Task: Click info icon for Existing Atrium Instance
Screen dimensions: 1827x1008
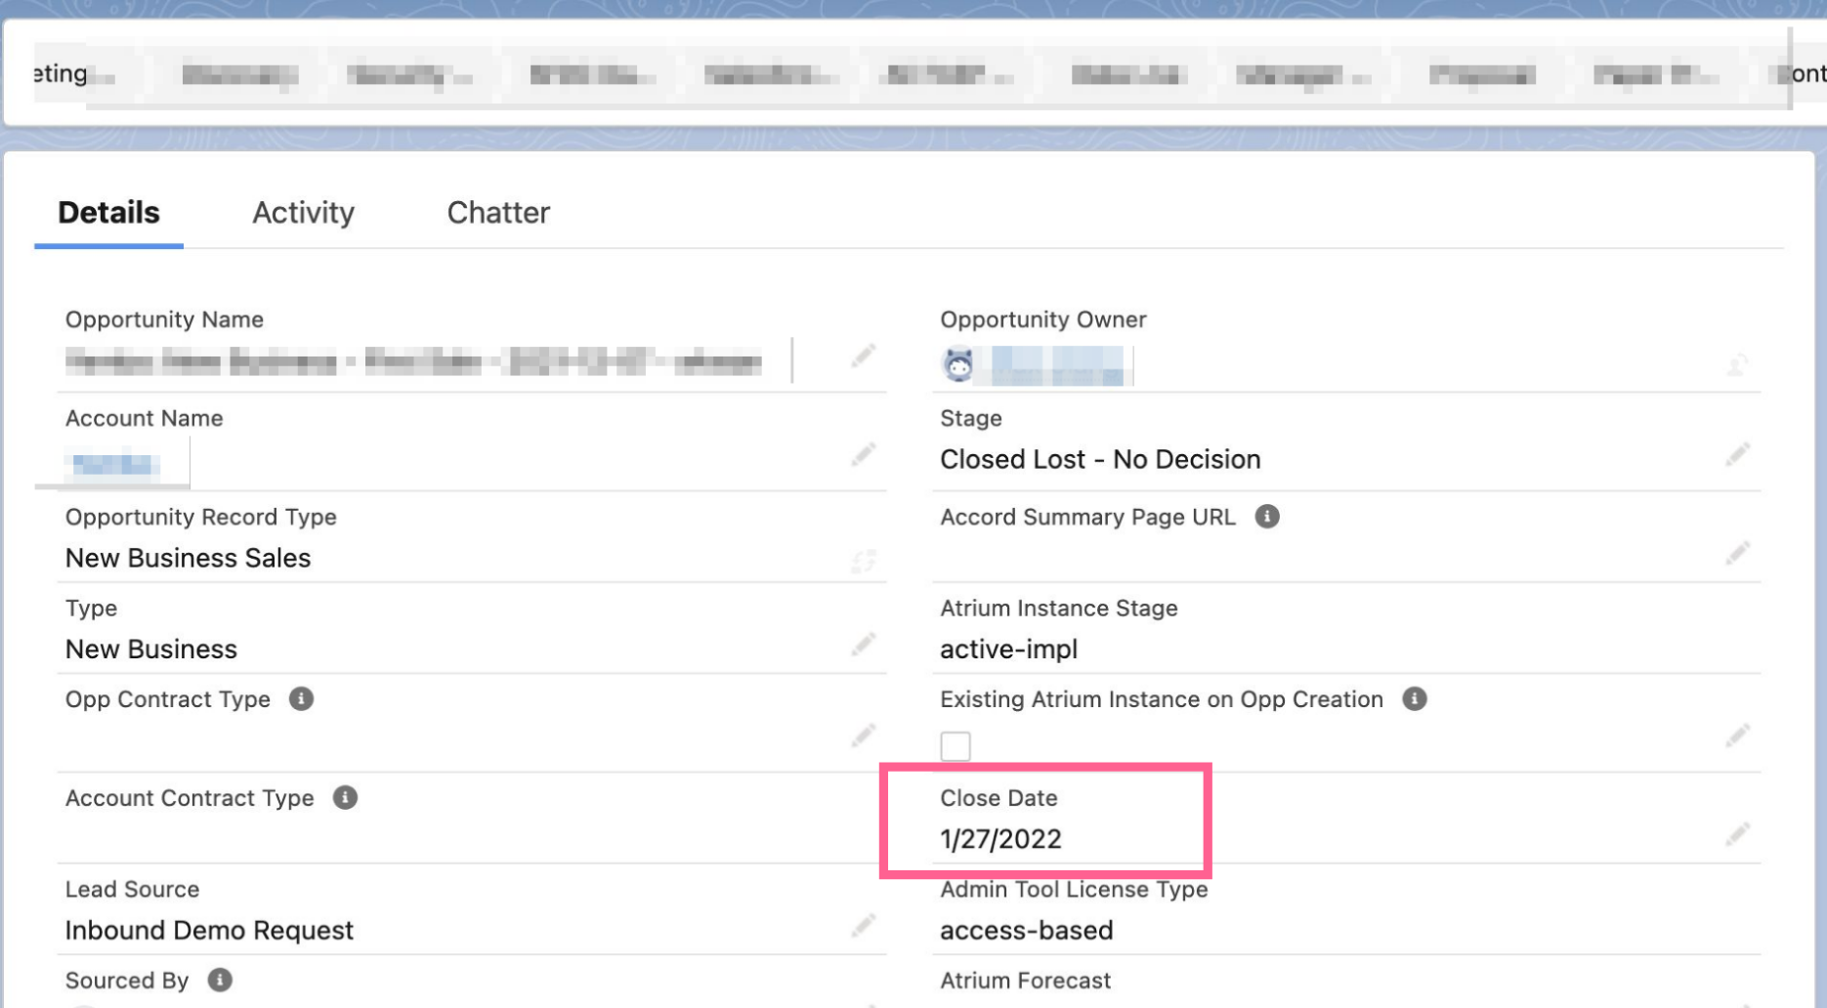Action: click(1414, 699)
